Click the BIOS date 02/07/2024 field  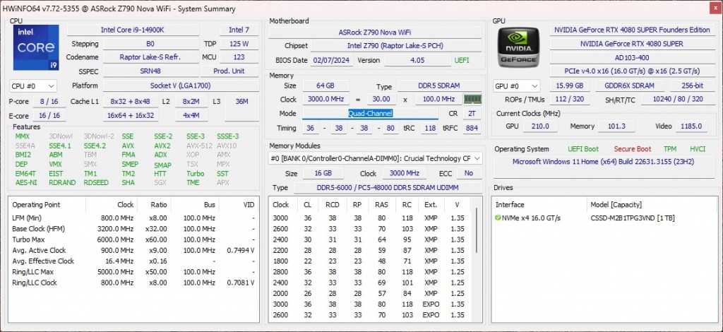(x=331, y=61)
